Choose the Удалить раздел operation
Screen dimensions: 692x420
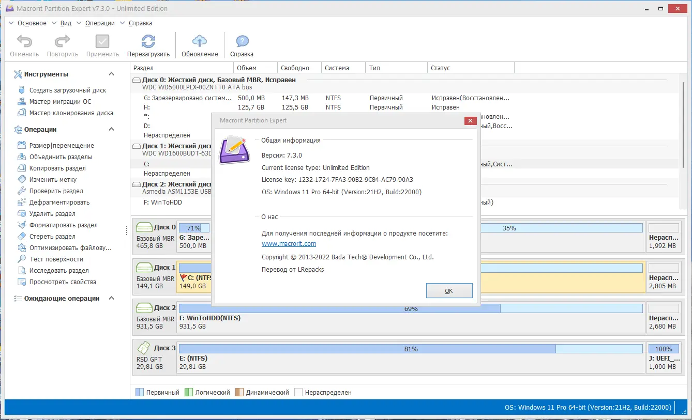[52, 214]
